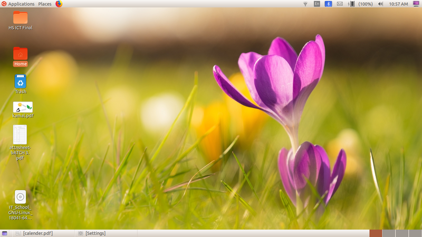Open the En keyboard layout dropdown
Screen dimensions: 422x237
(316, 4)
